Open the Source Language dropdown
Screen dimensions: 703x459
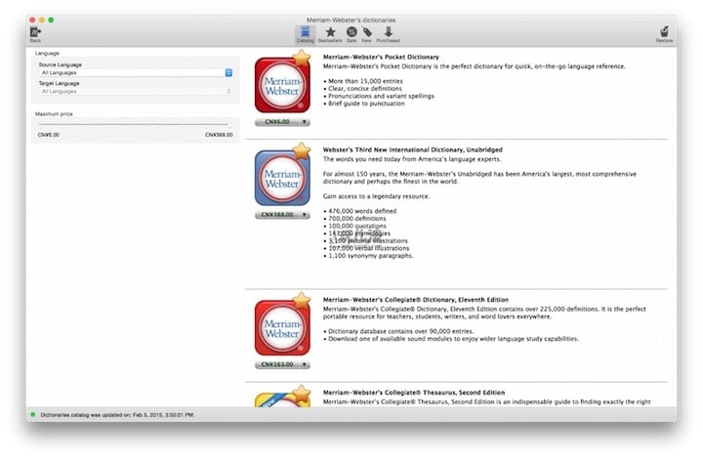(136, 72)
